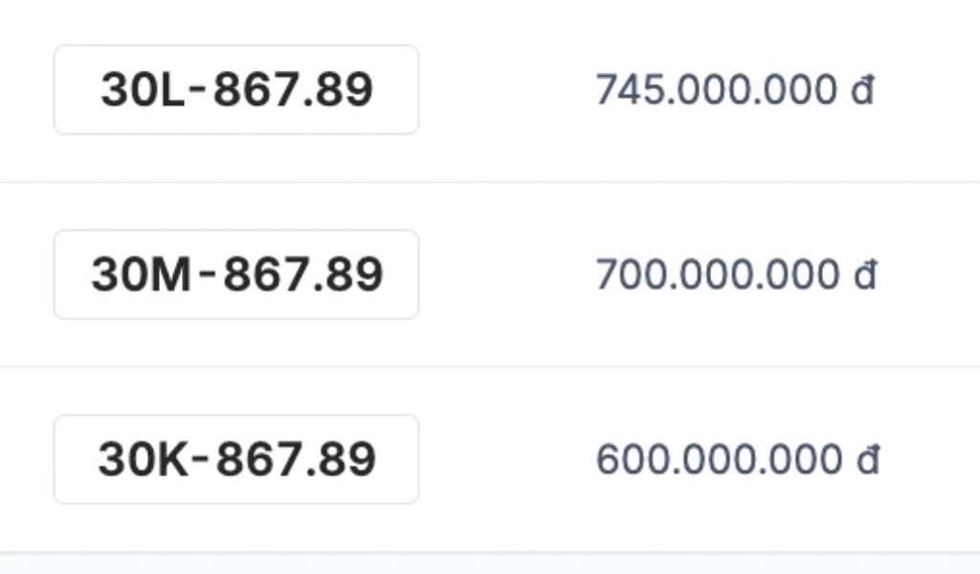
Task: Click the 600.000.000 đ price
Action: point(738,459)
